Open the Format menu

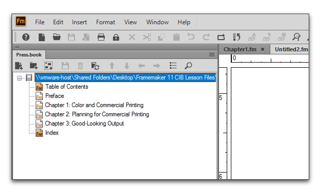pyautogui.click(x=106, y=22)
